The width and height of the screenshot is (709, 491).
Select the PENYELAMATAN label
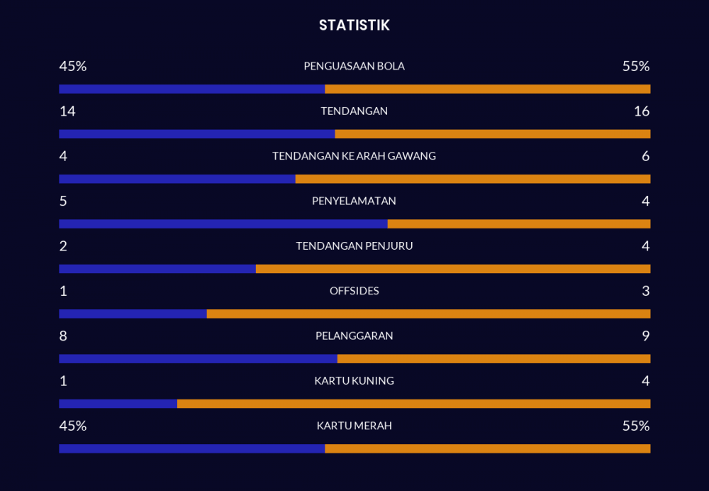point(354,201)
